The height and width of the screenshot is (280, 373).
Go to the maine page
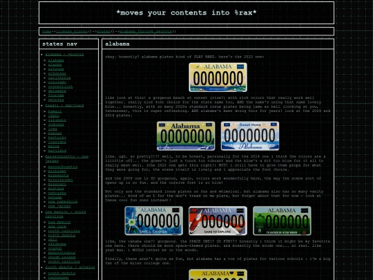pyautogui.click(x=53, y=146)
